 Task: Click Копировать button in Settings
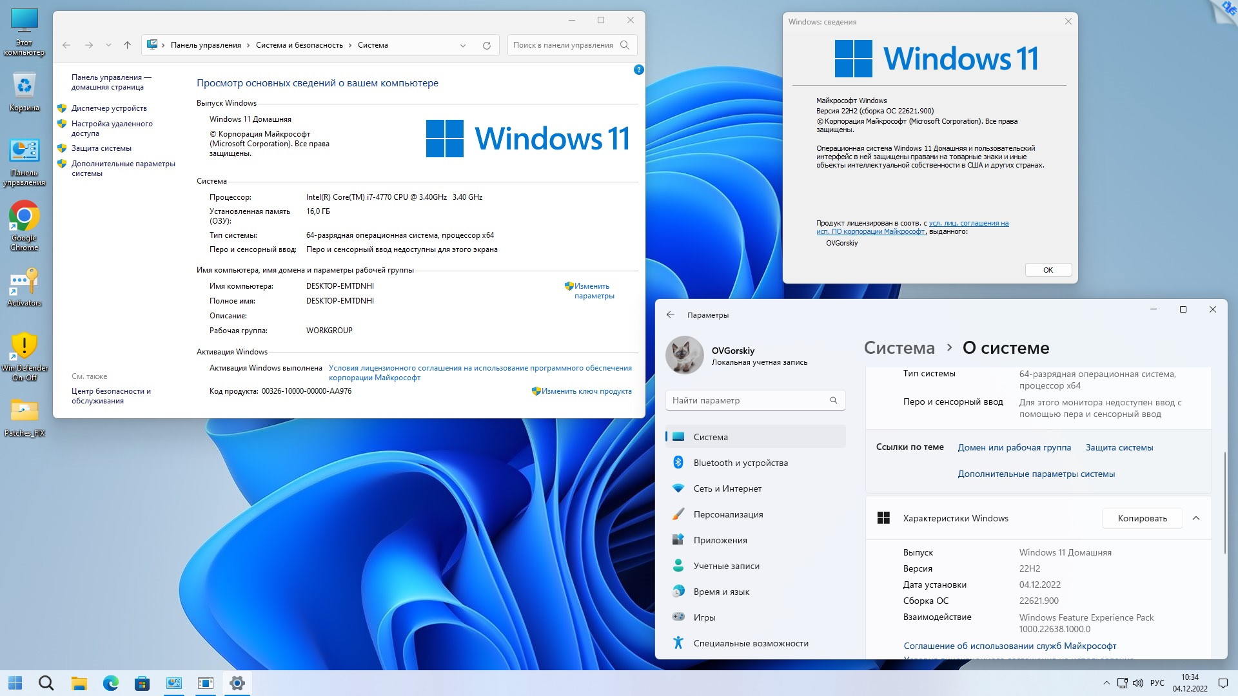1142,518
